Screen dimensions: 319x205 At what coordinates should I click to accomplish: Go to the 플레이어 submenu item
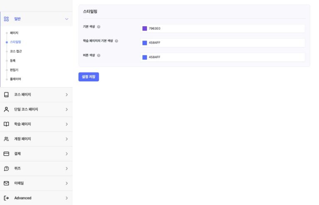15,79
